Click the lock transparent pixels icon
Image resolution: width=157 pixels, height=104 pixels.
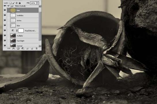pos(10,3)
